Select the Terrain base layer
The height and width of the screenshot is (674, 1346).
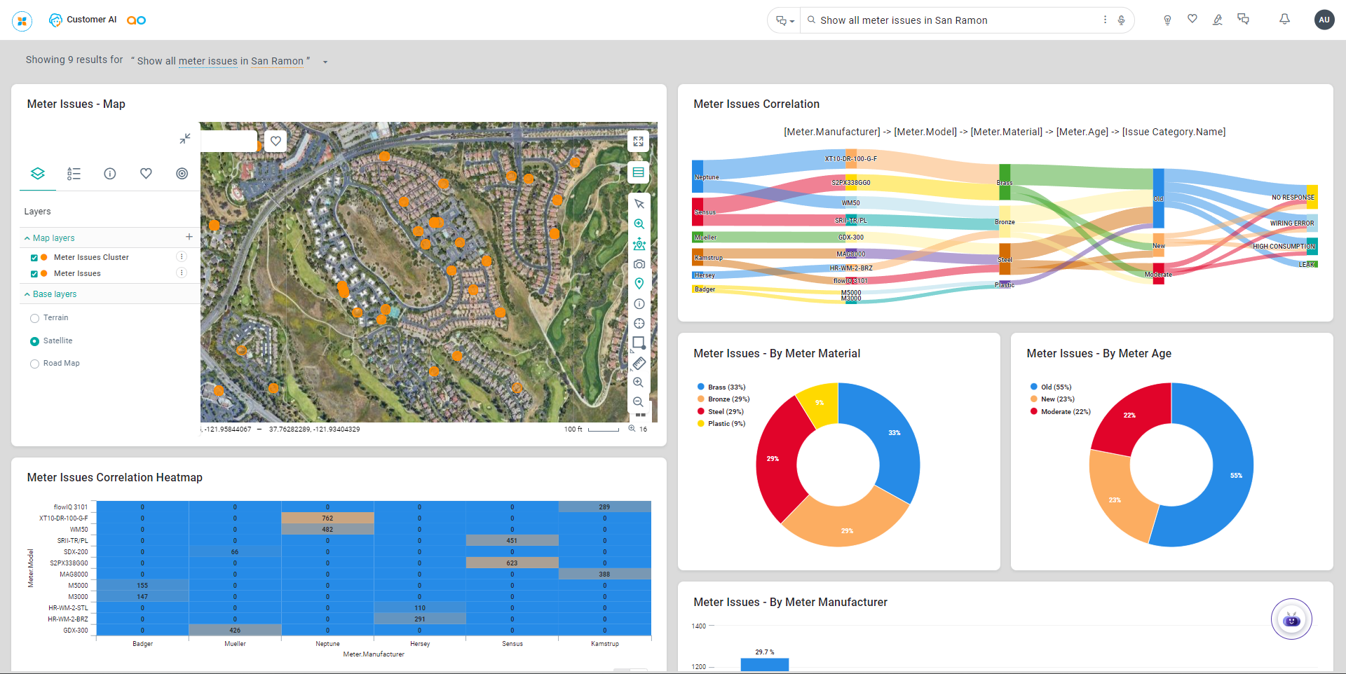point(35,318)
